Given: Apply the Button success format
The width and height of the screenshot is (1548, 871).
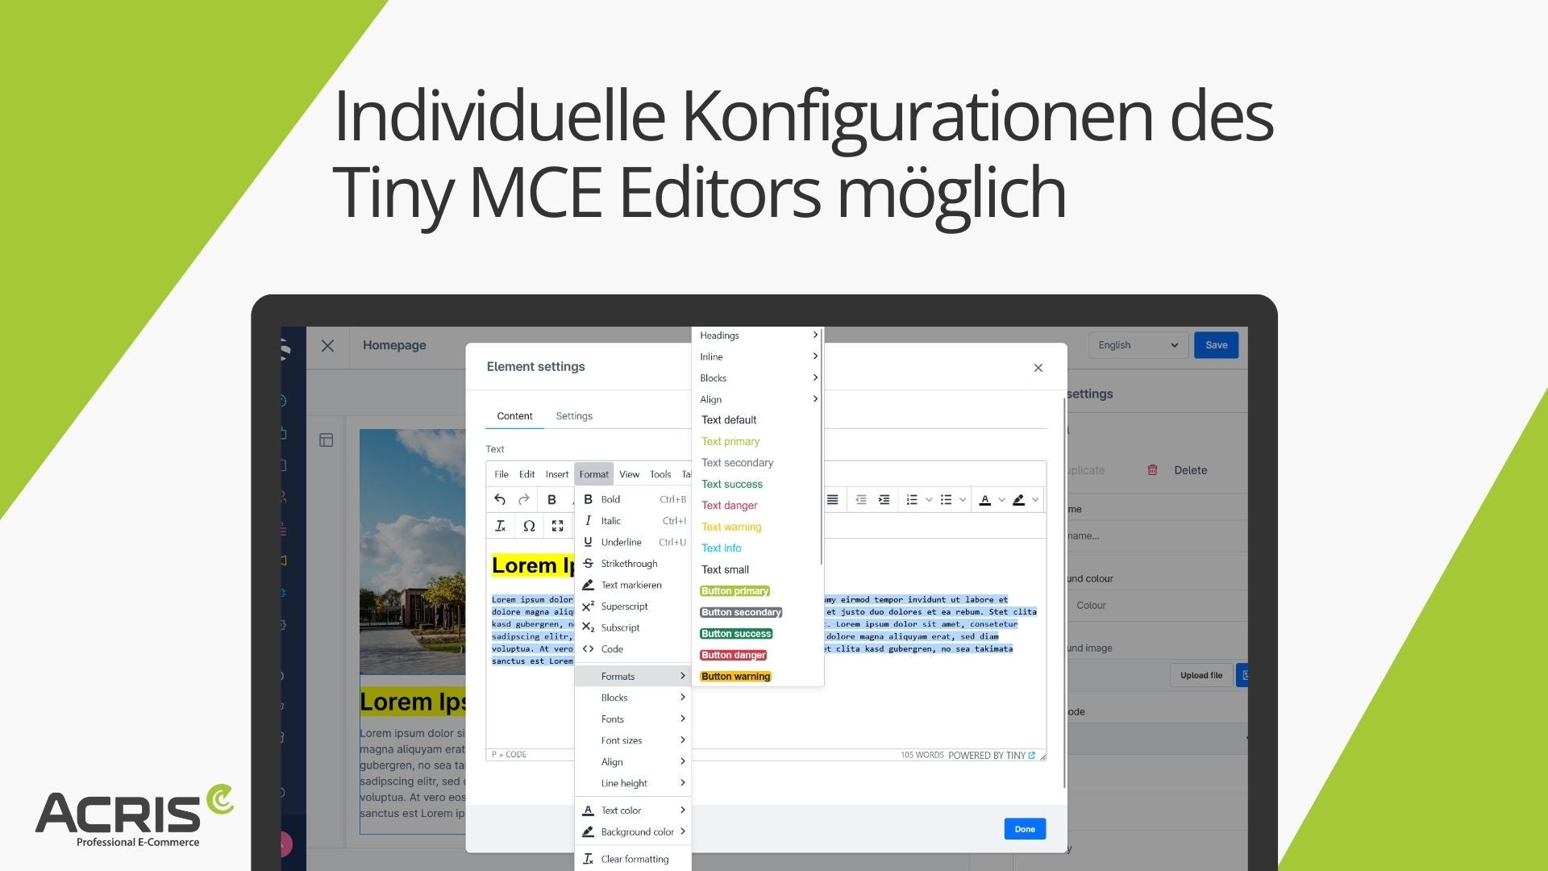Looking at the screenshot, I should (736, 634).
